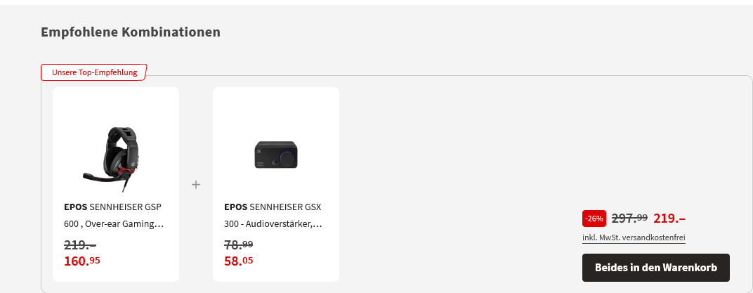Click the crossed-out 78.99 amplifier price
753x293 pixels.
239,245
